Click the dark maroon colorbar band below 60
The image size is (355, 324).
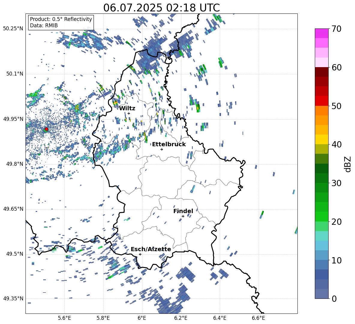321,72
